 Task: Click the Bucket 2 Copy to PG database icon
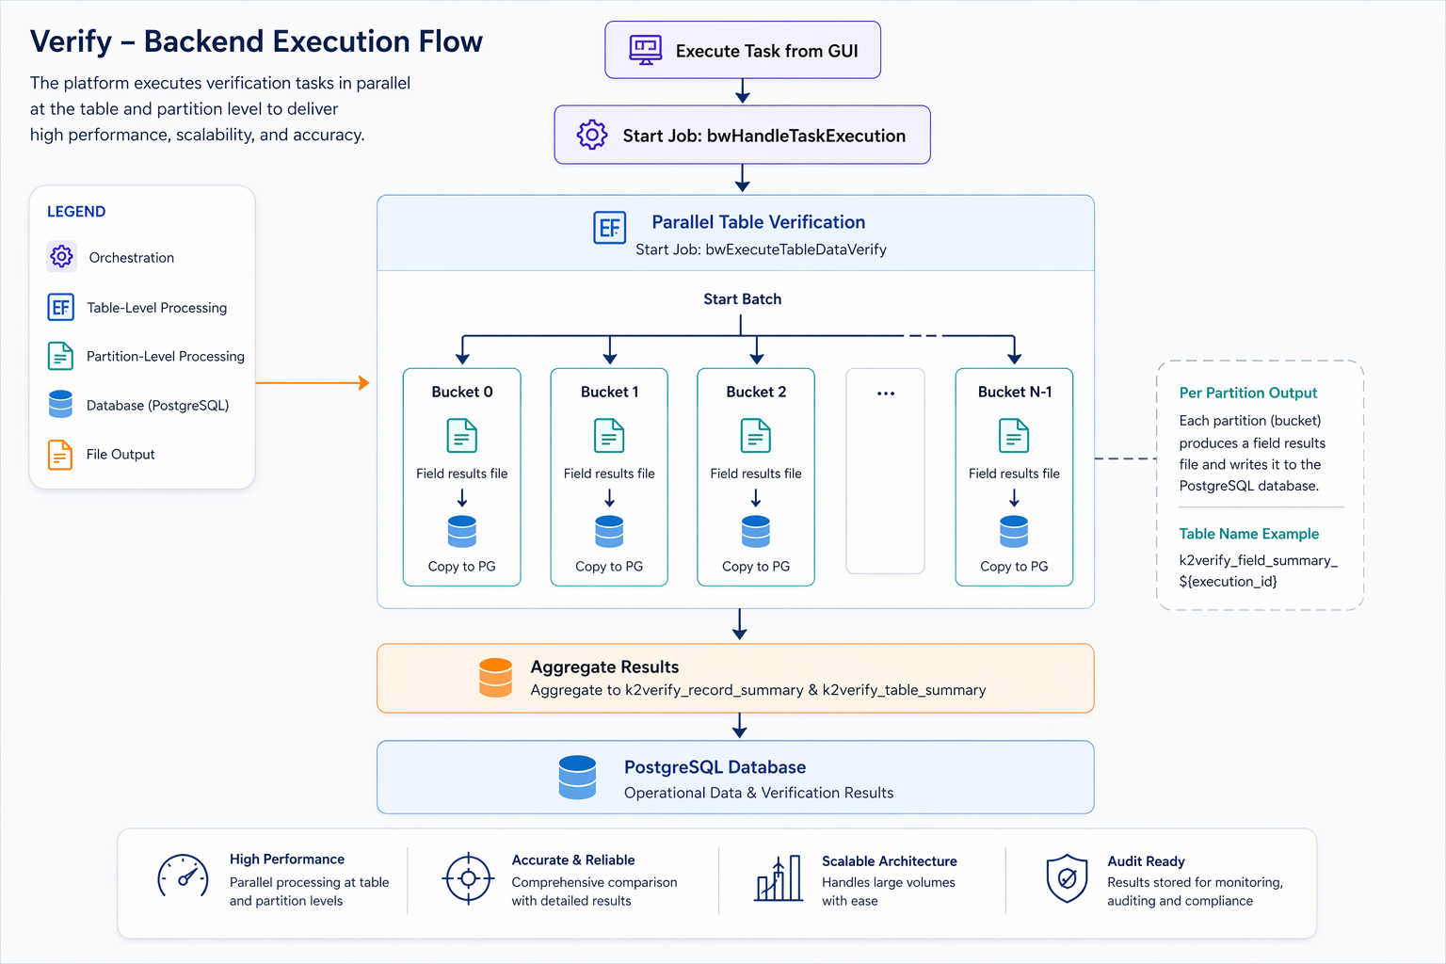(x=756, y=531)
